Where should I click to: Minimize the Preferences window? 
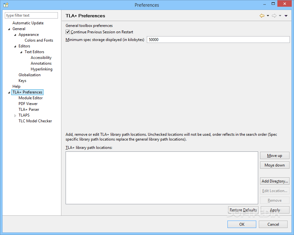pyautogui.click(x=265, y=4)
